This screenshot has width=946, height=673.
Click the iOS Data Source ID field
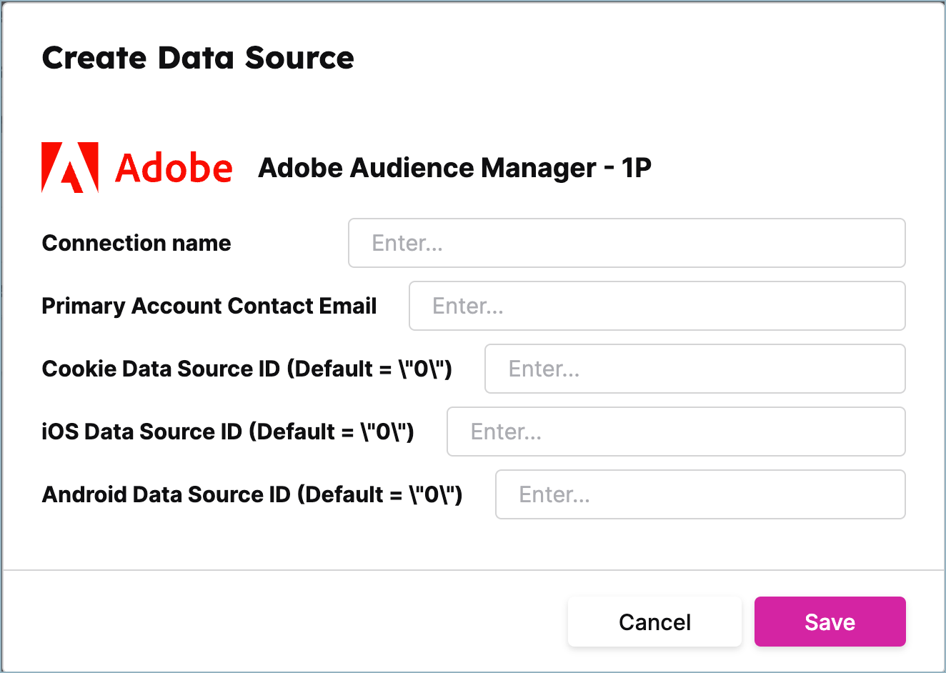point(676,432)
